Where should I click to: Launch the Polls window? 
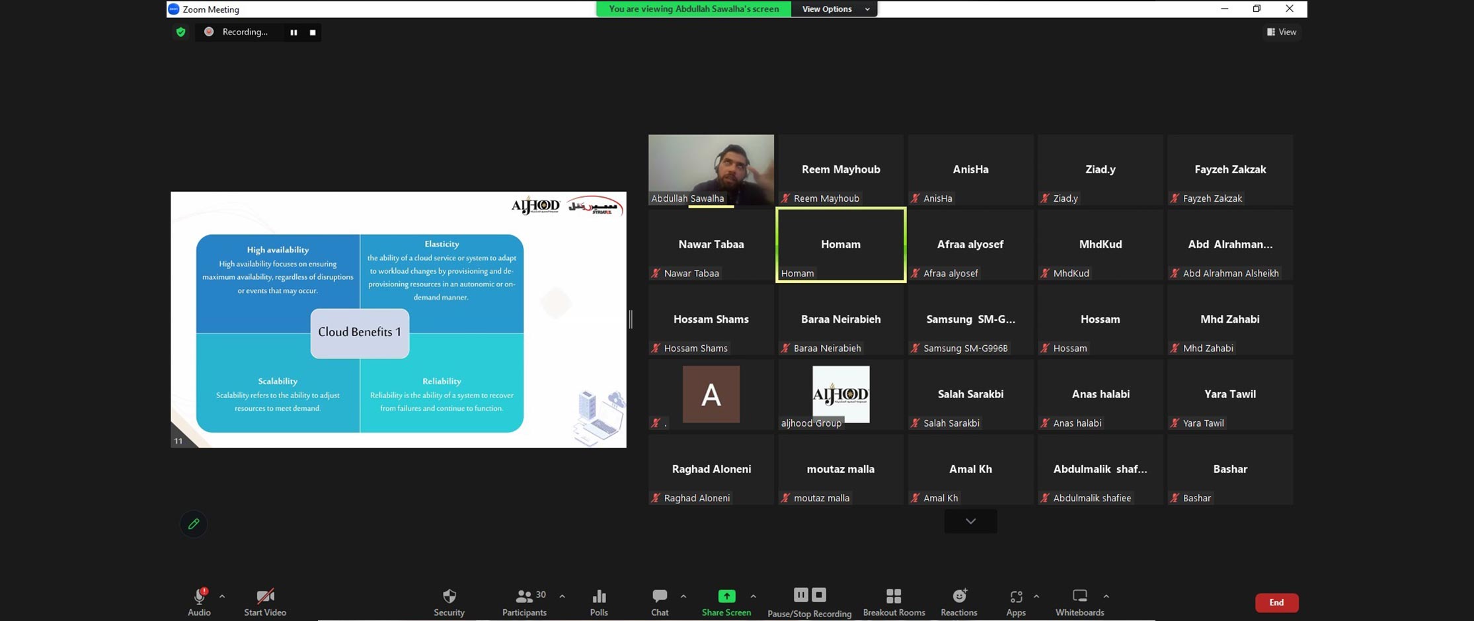tap(599, 602)
